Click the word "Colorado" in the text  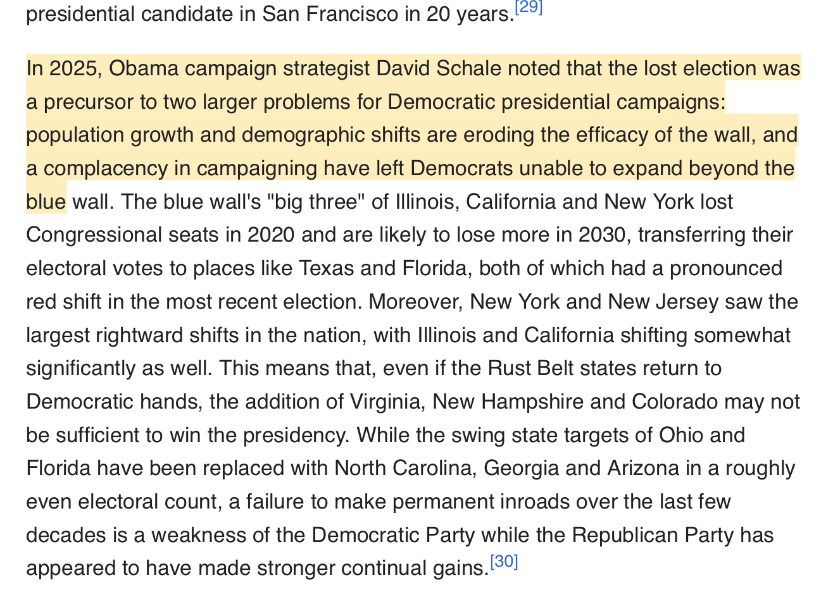point(675,402)
